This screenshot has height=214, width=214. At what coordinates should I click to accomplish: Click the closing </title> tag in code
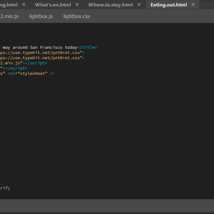click(87, 48)
